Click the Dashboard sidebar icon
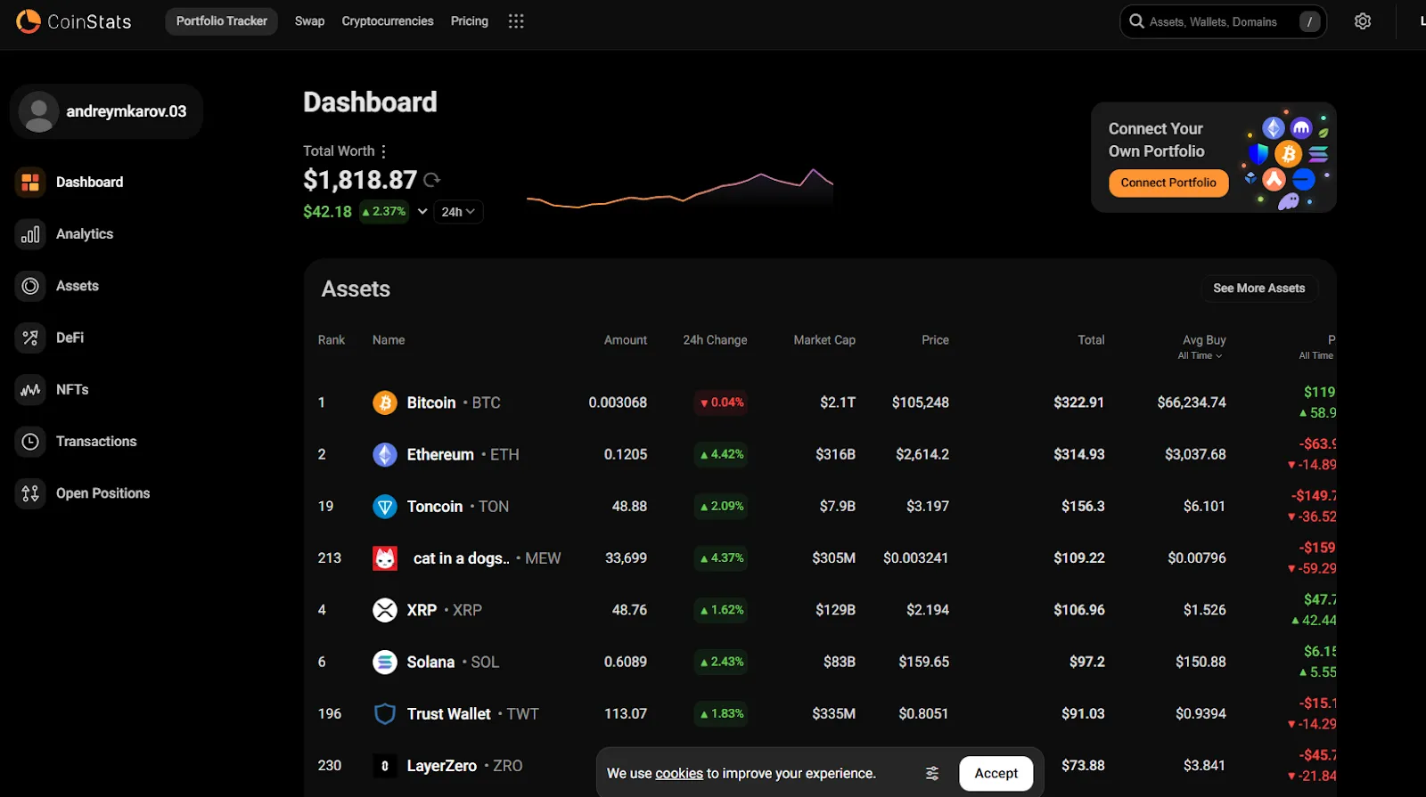This screenshot has height=797, width=1426. pyautogui.click(x=30, y=183)
